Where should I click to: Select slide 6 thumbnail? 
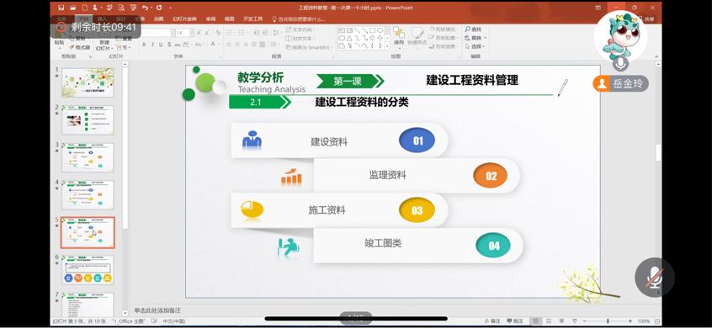click(88, 270)
